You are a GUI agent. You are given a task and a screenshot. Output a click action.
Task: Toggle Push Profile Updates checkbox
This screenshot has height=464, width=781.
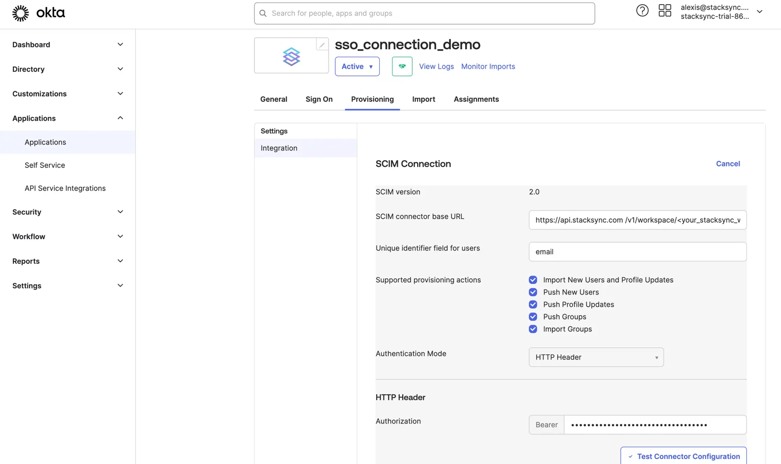[533, 304]
